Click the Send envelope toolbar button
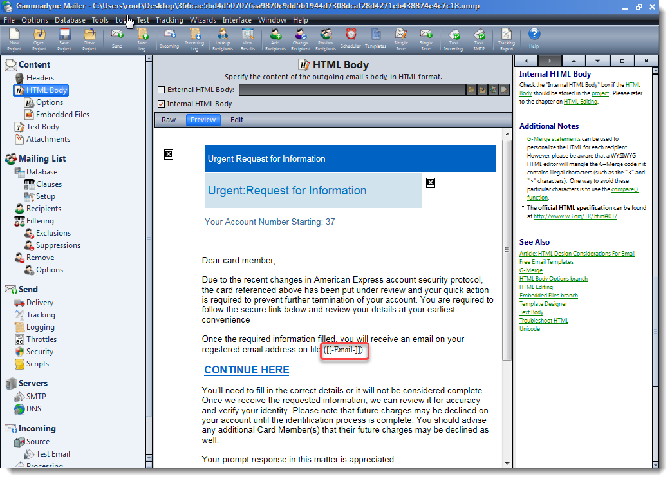The image size is (672, 481). click(x=117, y=38)
